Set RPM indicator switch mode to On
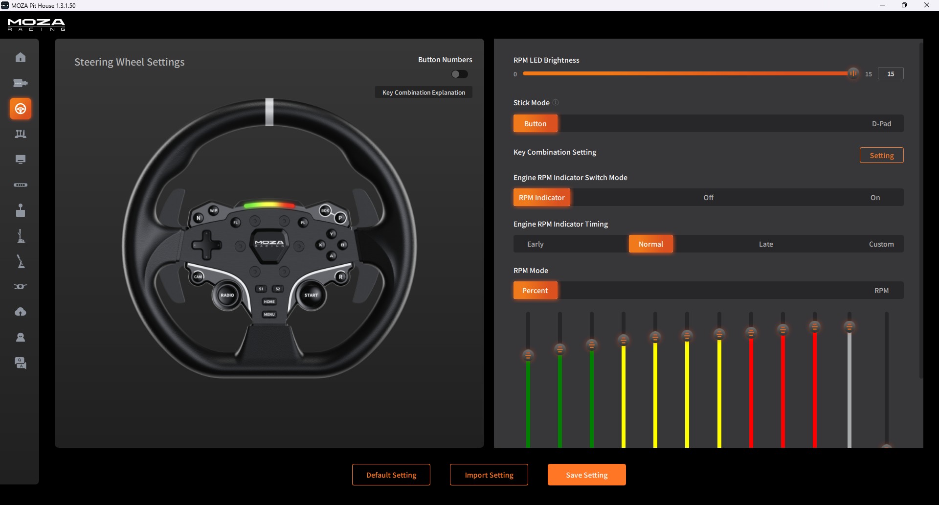Screen dimensions: 939x505 pyautogui.click(x=875, y=198)
